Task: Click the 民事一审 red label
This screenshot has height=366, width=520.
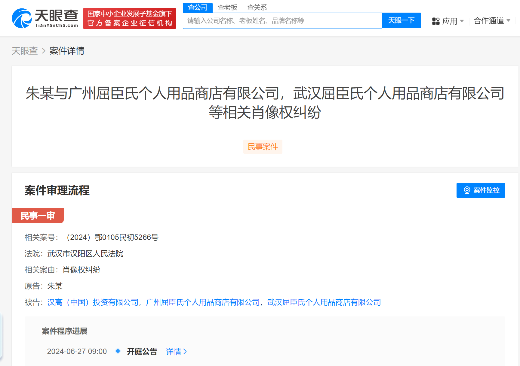Action: coord(38,216)
